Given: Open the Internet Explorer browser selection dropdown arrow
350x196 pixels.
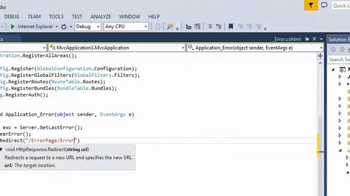Looking at the screenshot, I should pos(56,27).
